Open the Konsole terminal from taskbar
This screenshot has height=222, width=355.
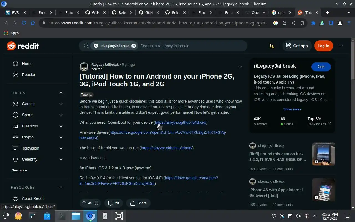[x=61, y=216]
